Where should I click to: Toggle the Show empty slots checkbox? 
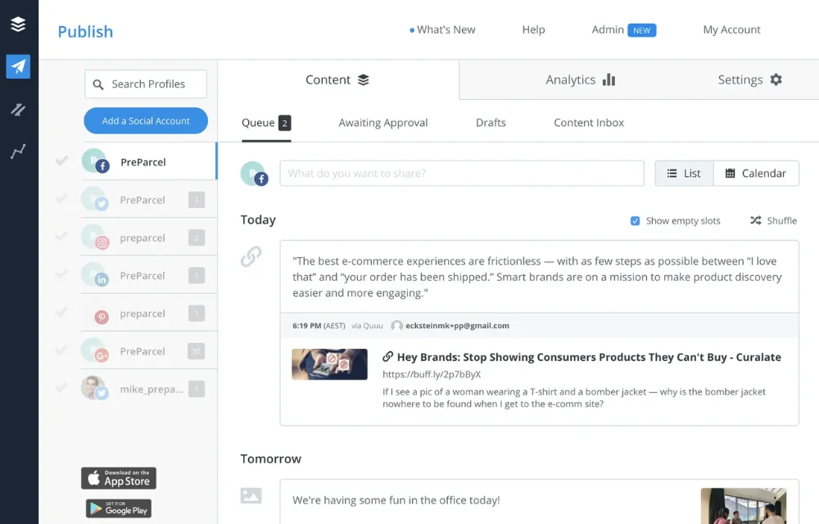[x=635, y=221]
